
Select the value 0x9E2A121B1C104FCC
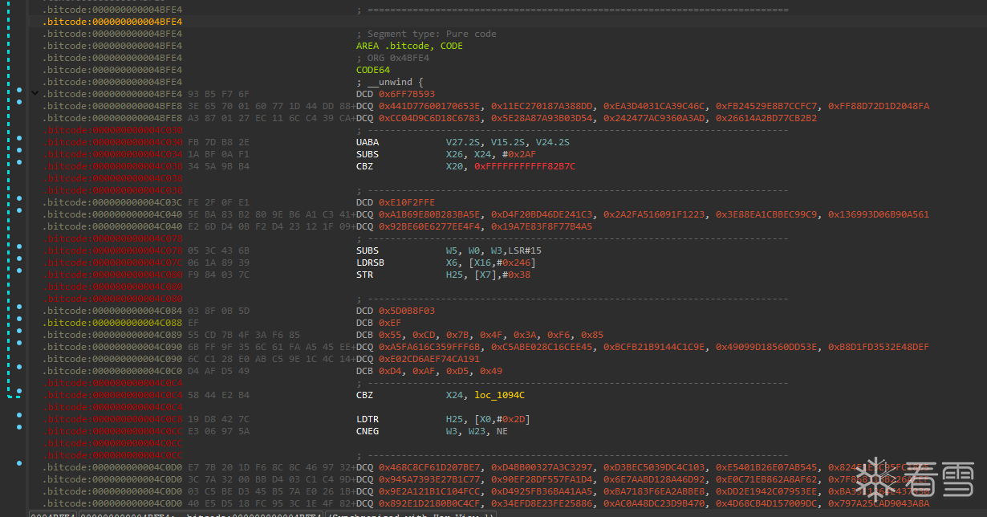(x=429, y=491)
